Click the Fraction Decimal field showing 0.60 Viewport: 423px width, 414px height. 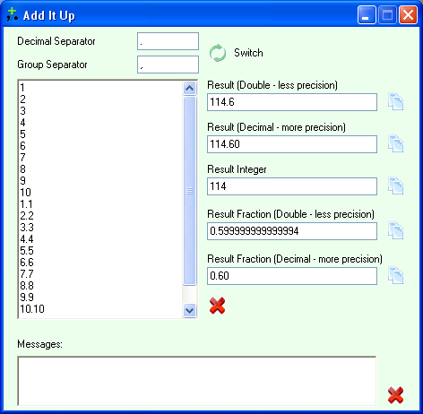[292, 276]
